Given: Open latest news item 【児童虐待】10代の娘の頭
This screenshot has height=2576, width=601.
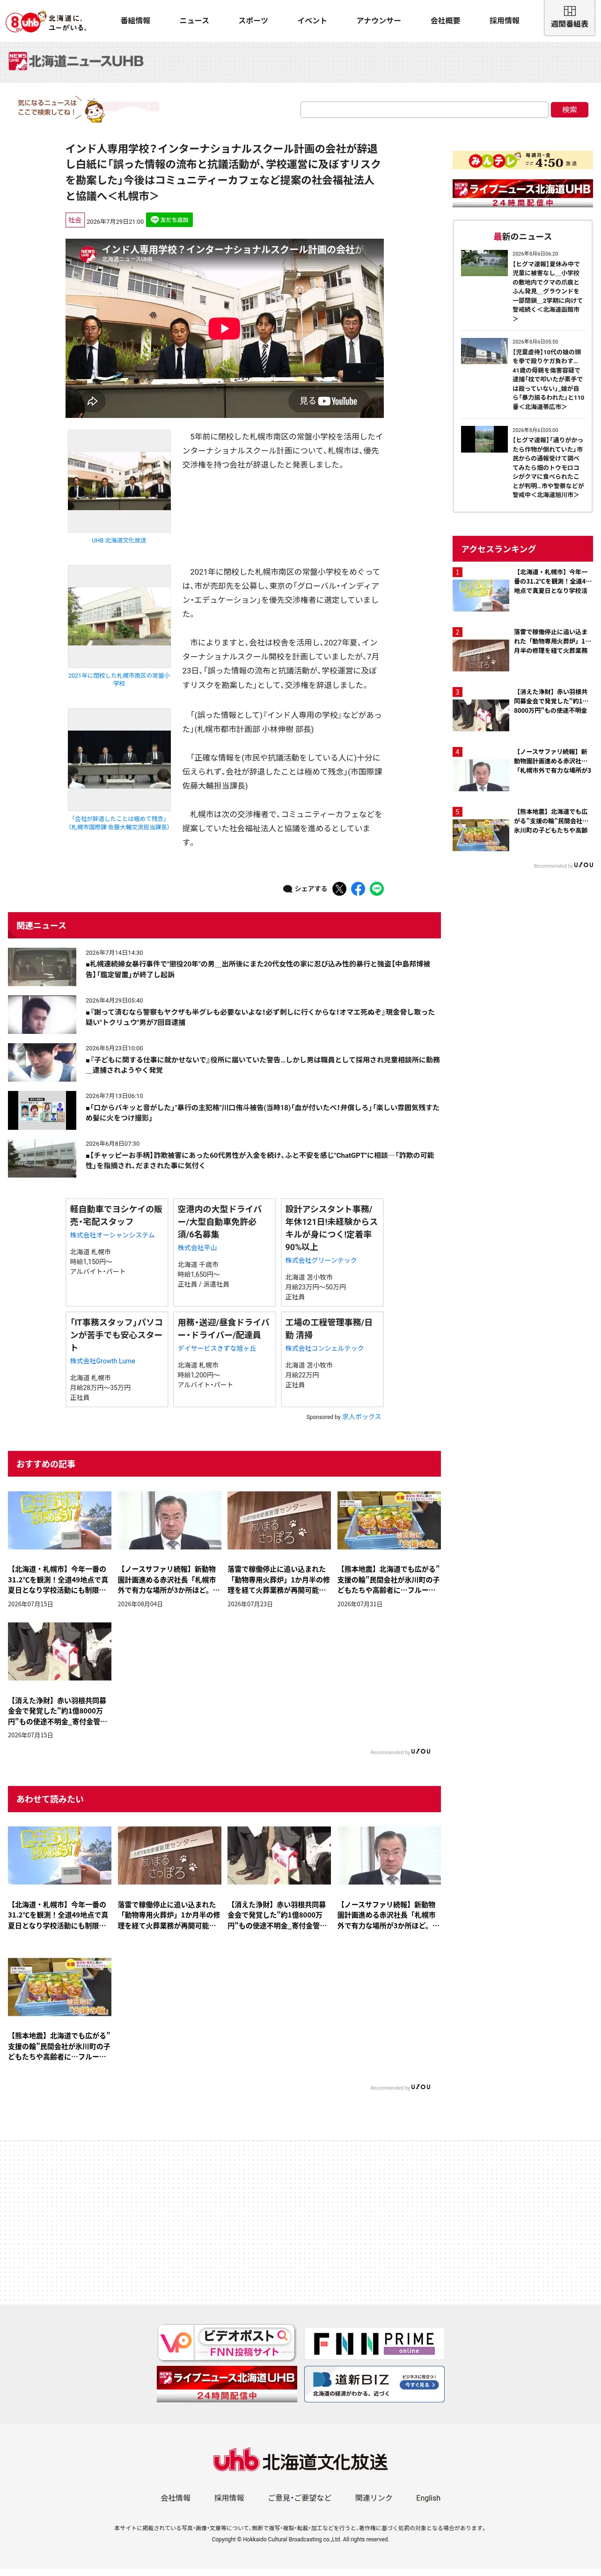Looking at the screenshot, I should [522, 374].
